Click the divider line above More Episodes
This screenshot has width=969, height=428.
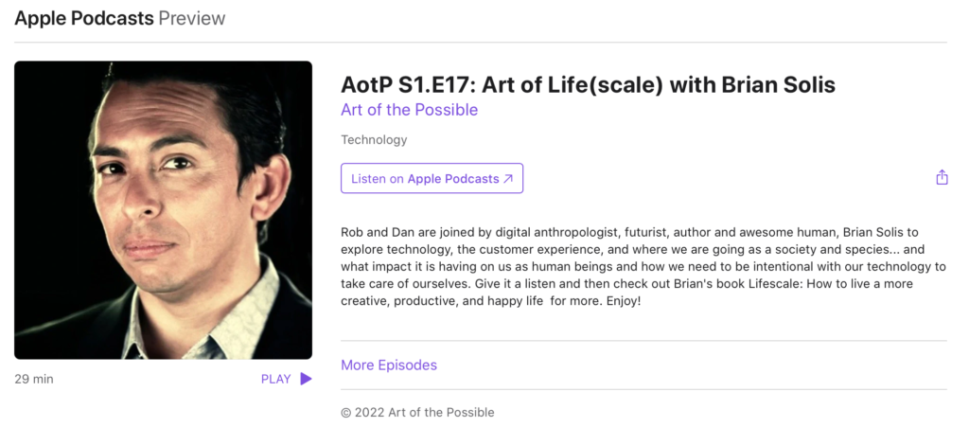[643, 341]
